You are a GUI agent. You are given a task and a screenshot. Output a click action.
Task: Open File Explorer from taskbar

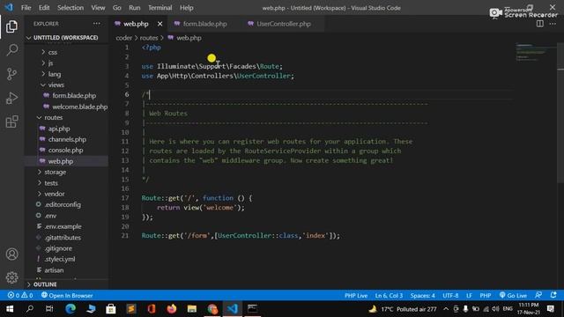(192, 309)
